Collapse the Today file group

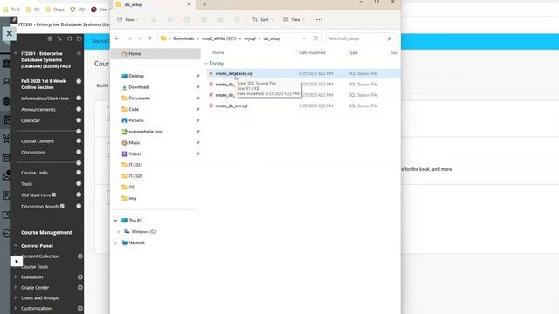206,64
